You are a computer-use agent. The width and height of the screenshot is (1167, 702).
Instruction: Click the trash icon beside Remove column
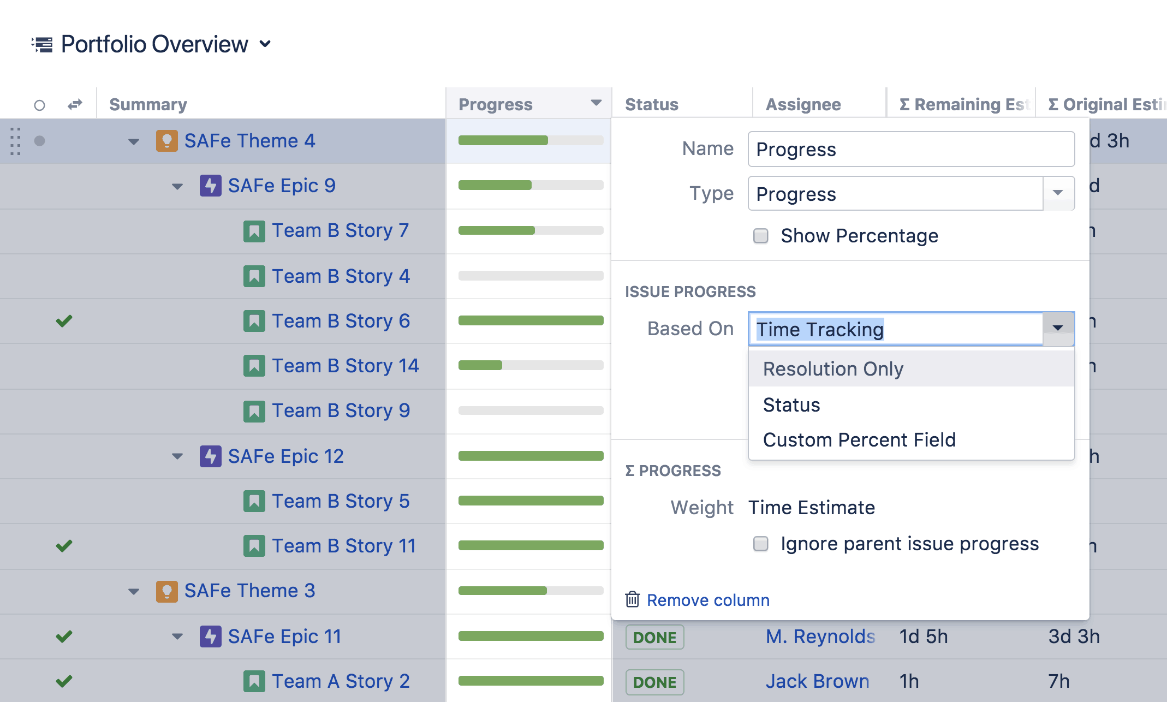click(632, 599)
